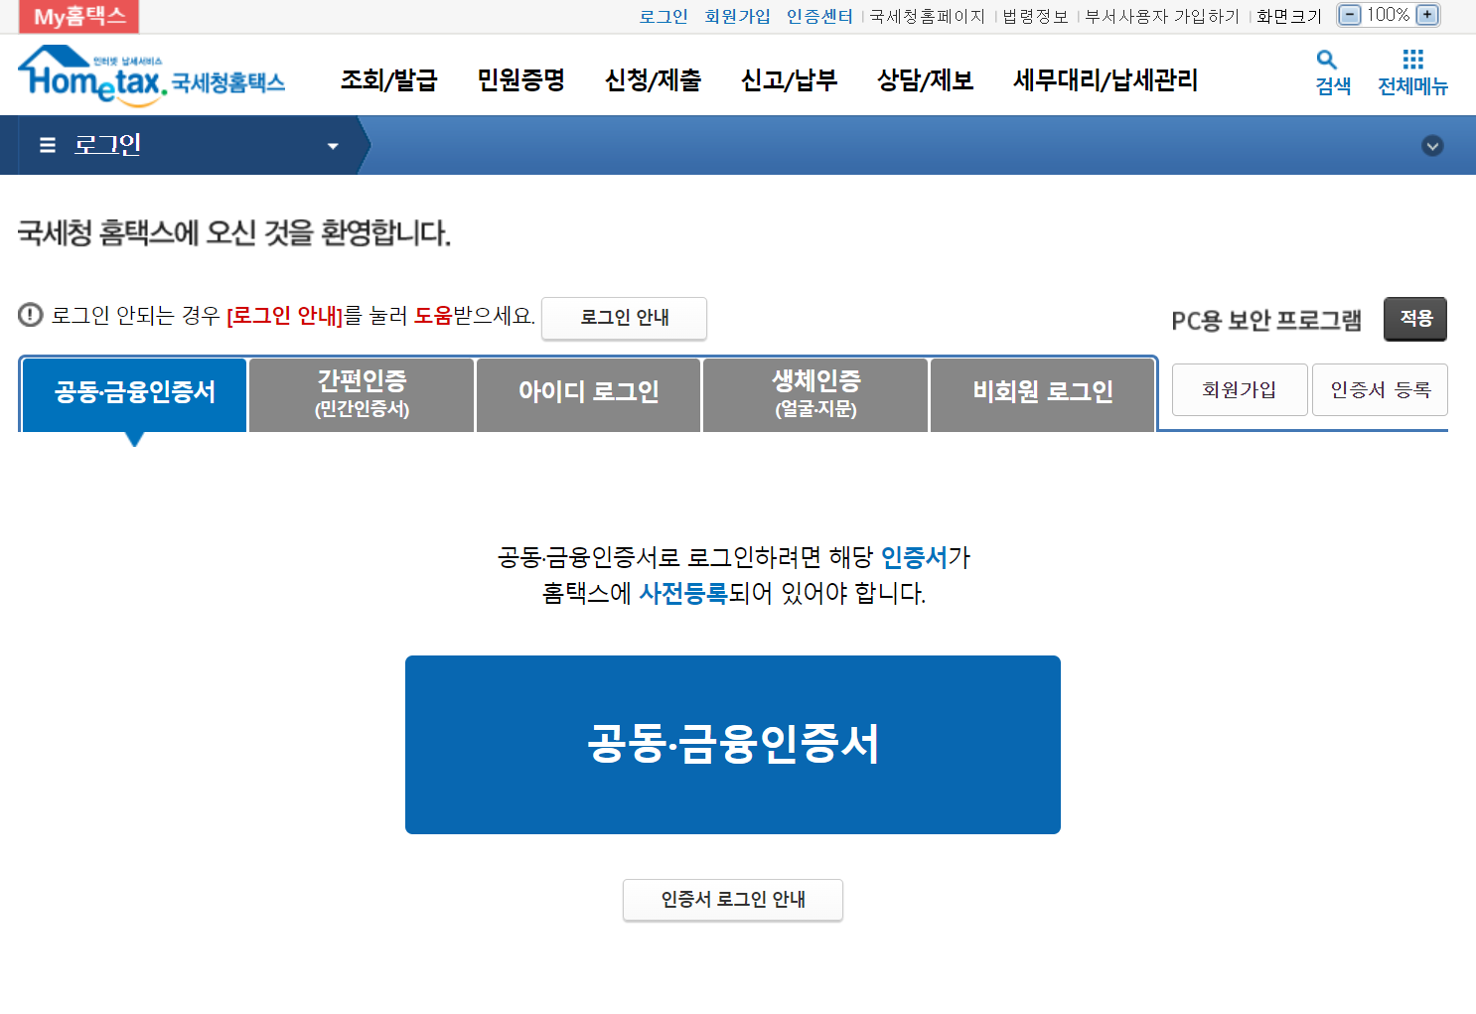Click the top 회원가입 link

pyautogui.click(x=737, y=16)
